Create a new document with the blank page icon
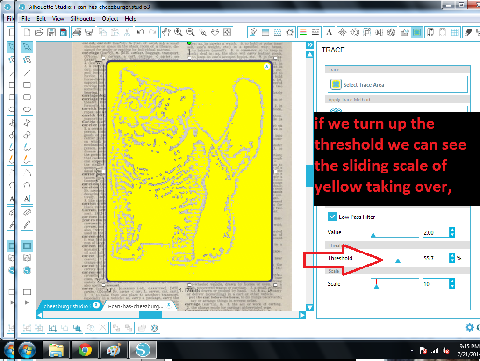Screen dimensions: 480x361 click(27, 32)
